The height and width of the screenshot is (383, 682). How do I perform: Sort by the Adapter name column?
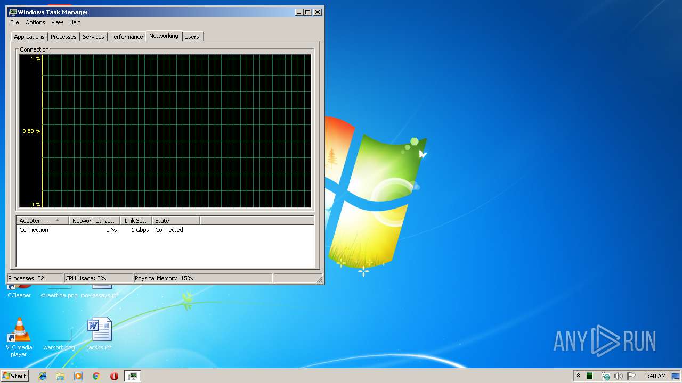(43, 220)
